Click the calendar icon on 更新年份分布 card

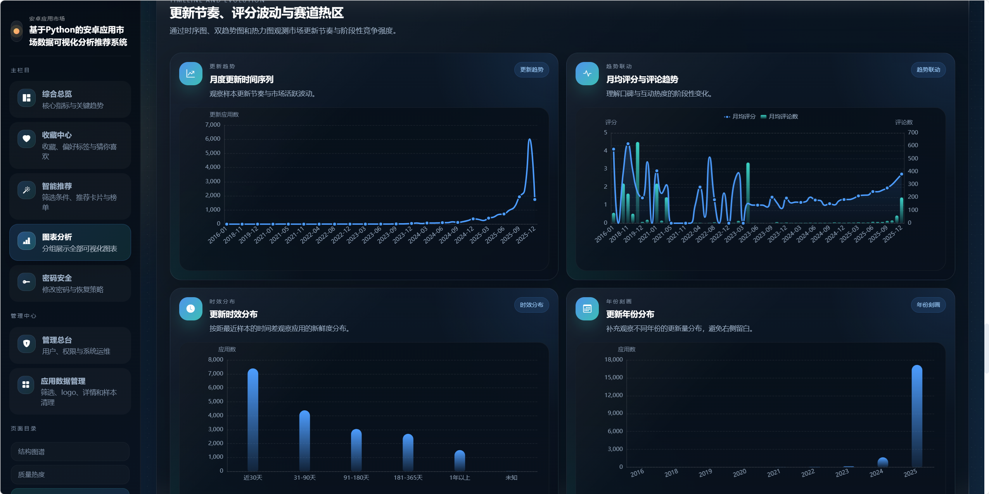coord(587,309)
